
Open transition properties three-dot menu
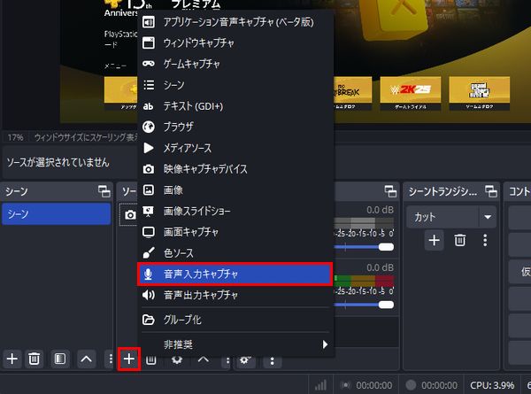click(485, 240)
